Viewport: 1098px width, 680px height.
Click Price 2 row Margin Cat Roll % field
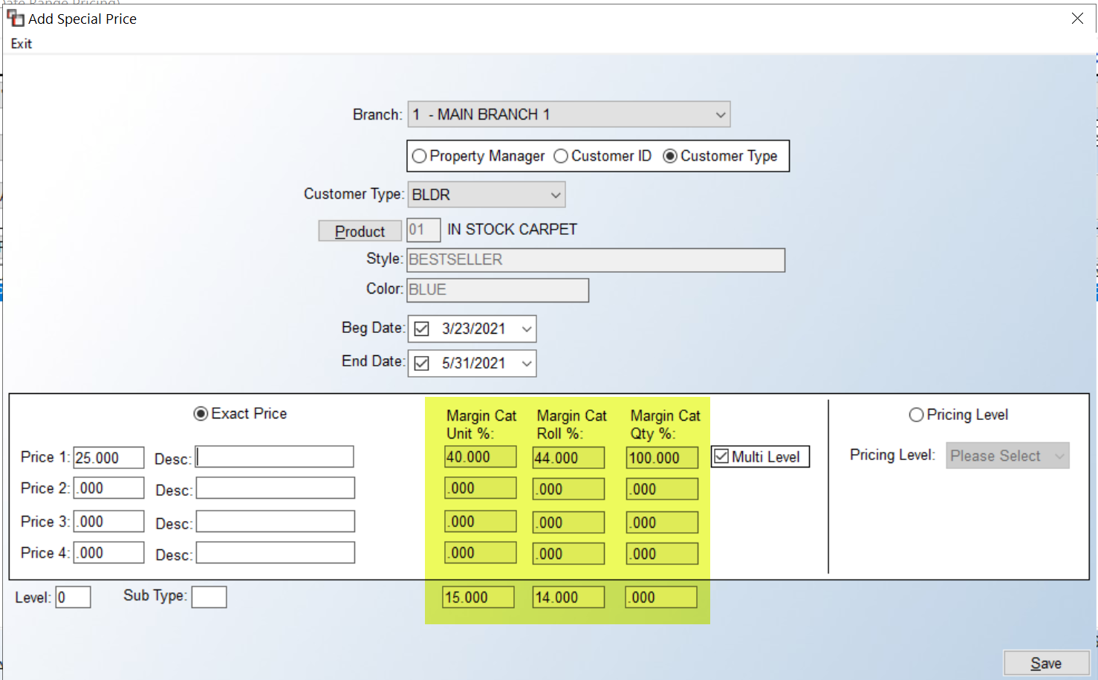point(569,489)
